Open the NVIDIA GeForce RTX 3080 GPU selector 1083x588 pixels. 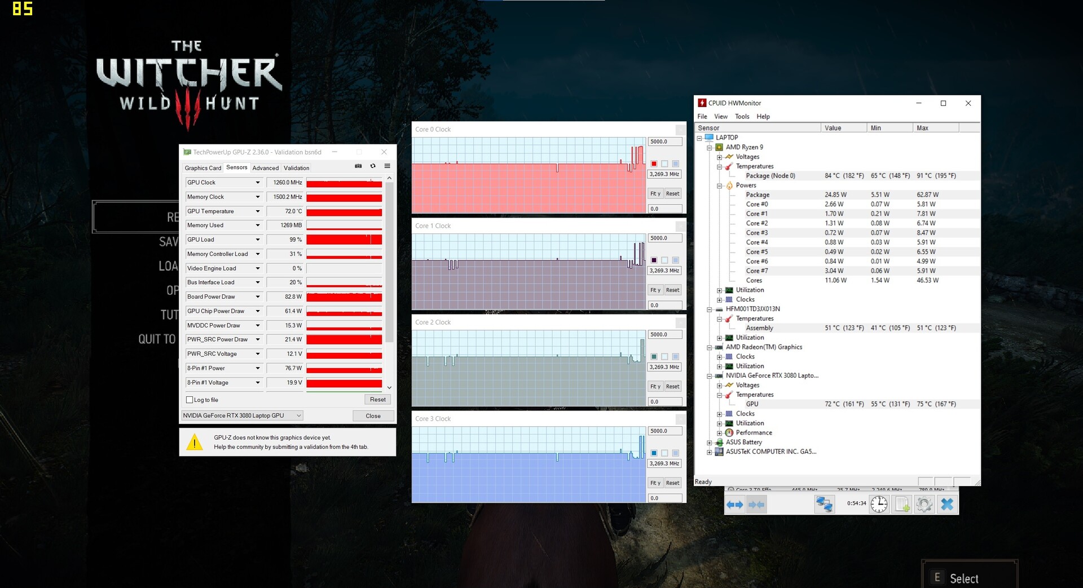pos(242,415)
